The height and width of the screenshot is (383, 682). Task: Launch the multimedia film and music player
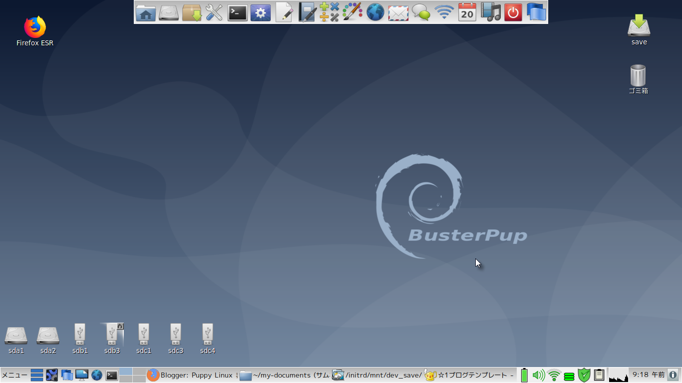(491, 12)
